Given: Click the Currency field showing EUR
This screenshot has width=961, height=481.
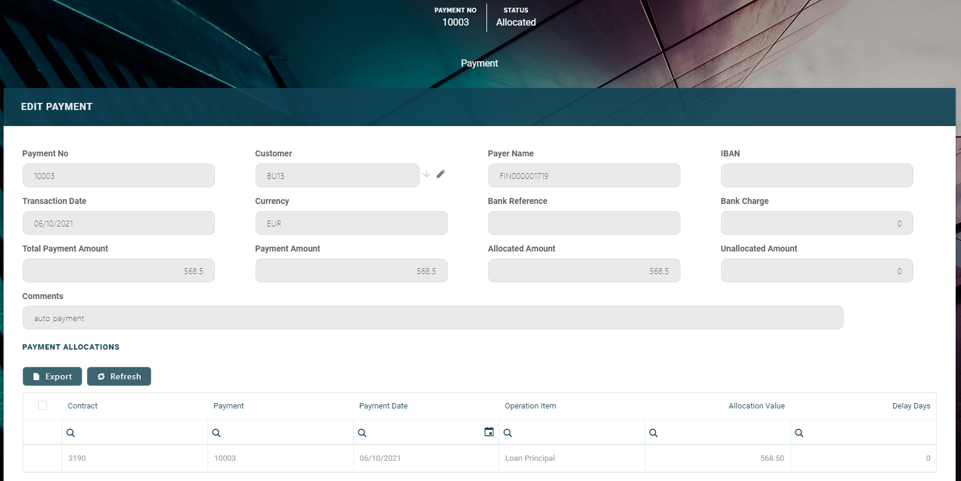Looking at the screenshot, I should pos(351,224).
